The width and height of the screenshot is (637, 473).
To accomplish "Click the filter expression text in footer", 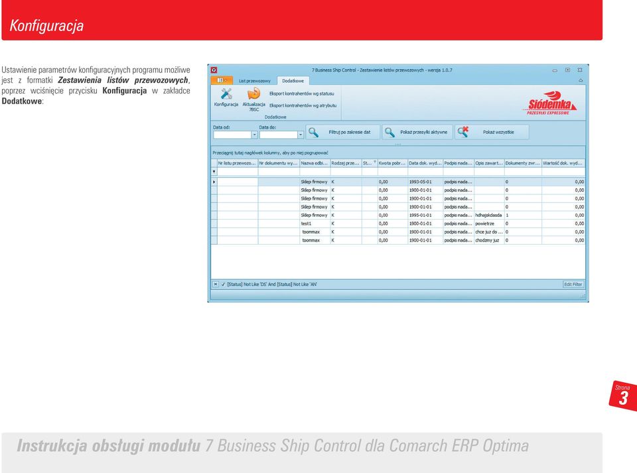I will 272,284.
